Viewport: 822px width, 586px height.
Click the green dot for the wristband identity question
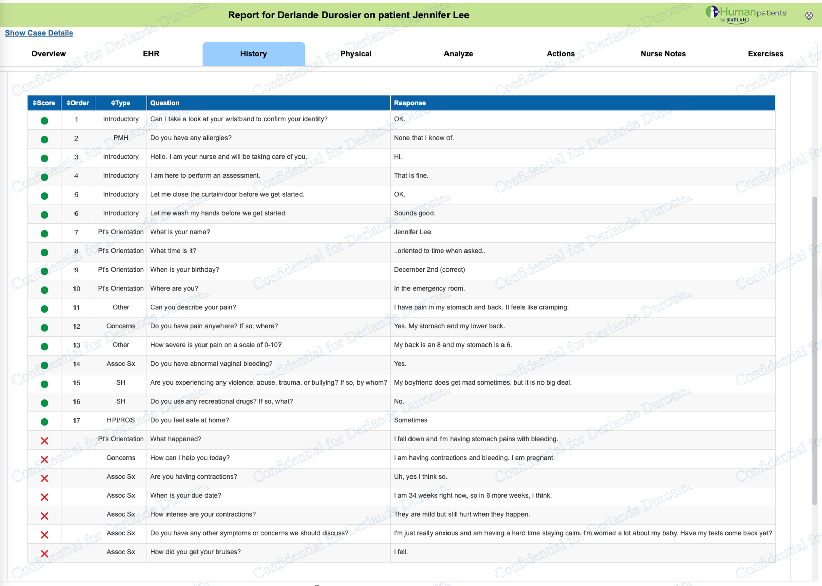[x=44, y=121]
